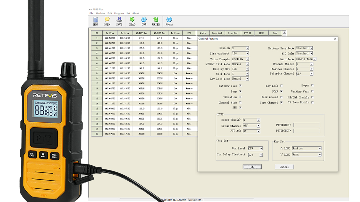
Task: Open the Set menu
Action: (128, 13)
